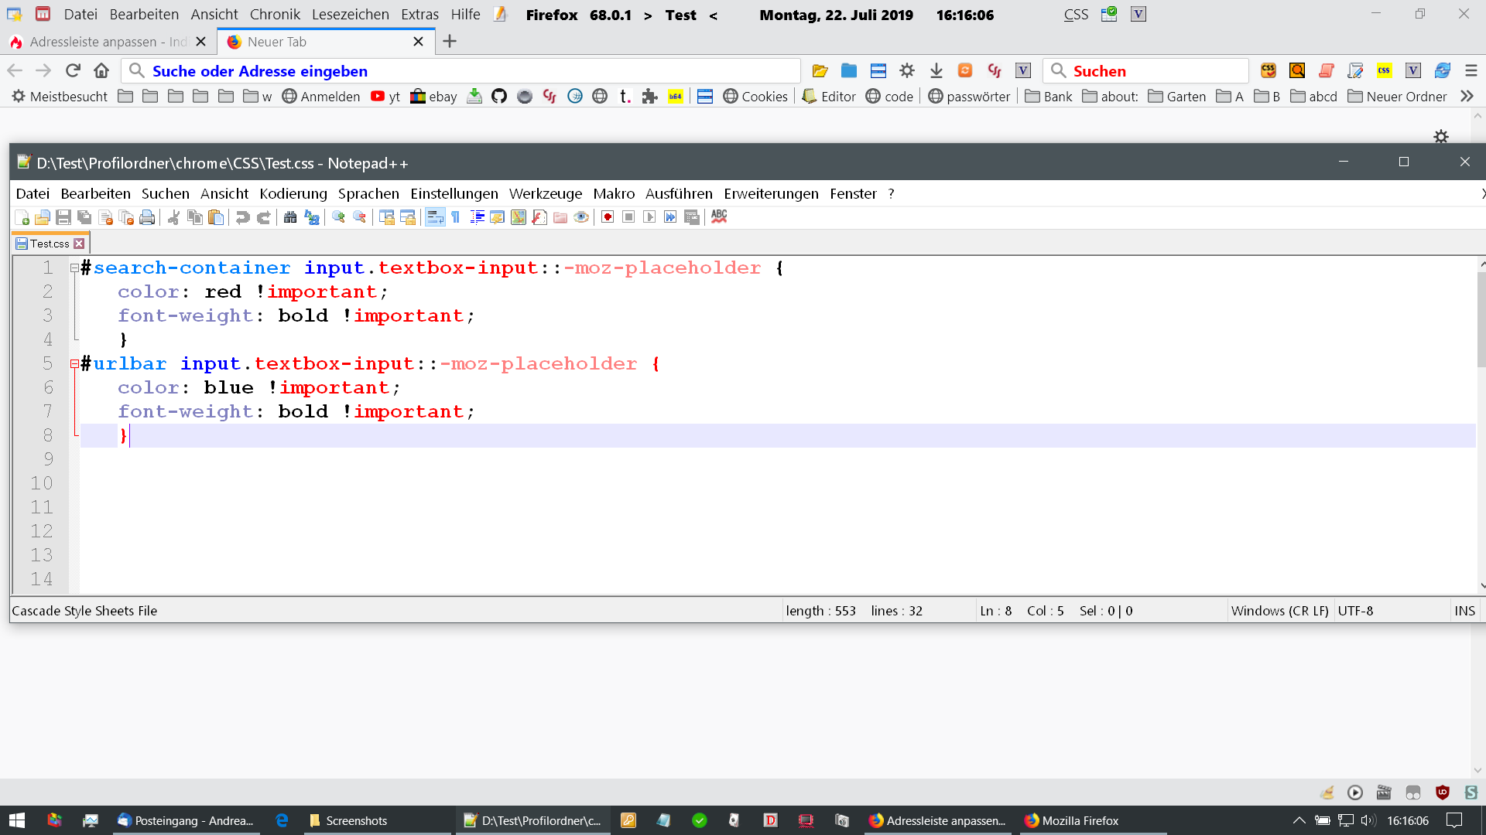Collapse the #search-container code fold marker
Image resolution: width=1486 pixels, height=835 pixels.
[x=74, y=268]
